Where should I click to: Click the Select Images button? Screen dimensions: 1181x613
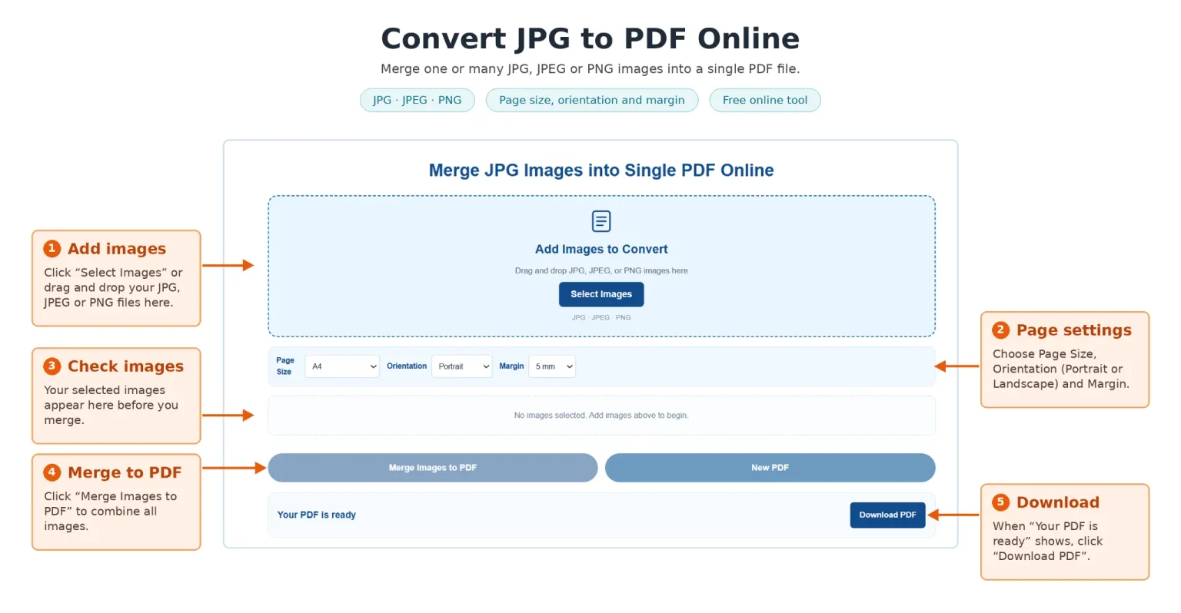click(x=601, y=294)
